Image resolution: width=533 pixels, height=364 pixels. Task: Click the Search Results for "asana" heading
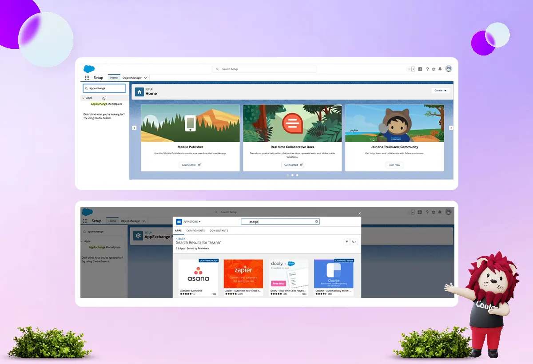point(199,243)
